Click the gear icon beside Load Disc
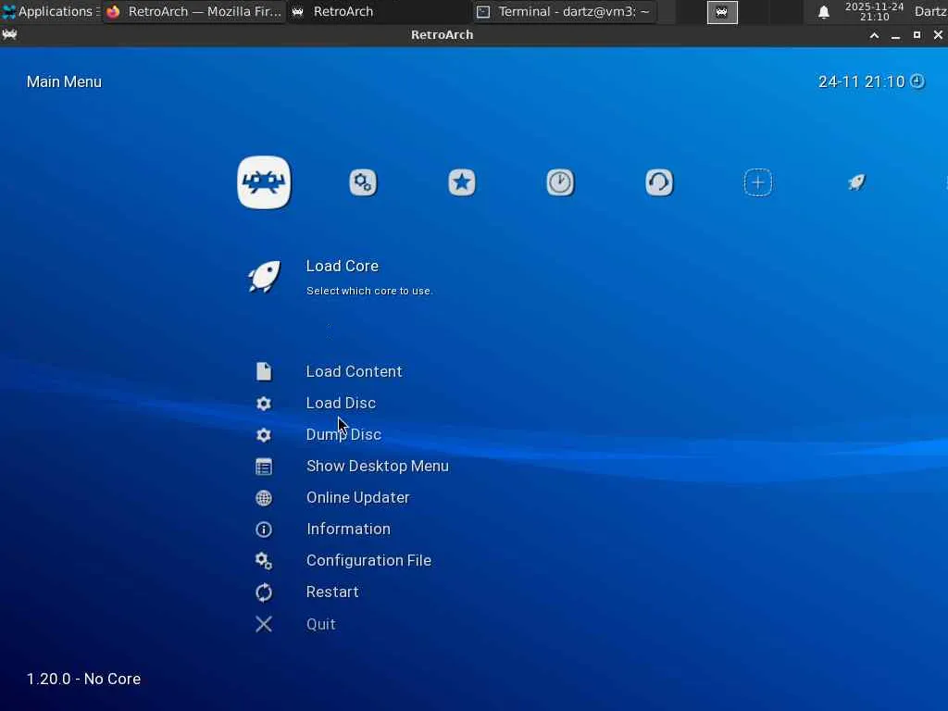Viewport: 948px width, 711px height. click(x=264, y=404)
